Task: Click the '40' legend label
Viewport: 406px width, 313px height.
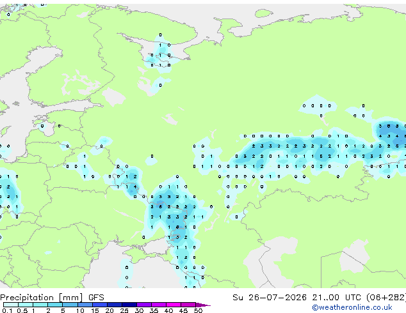Action: (x=168, y=310)
